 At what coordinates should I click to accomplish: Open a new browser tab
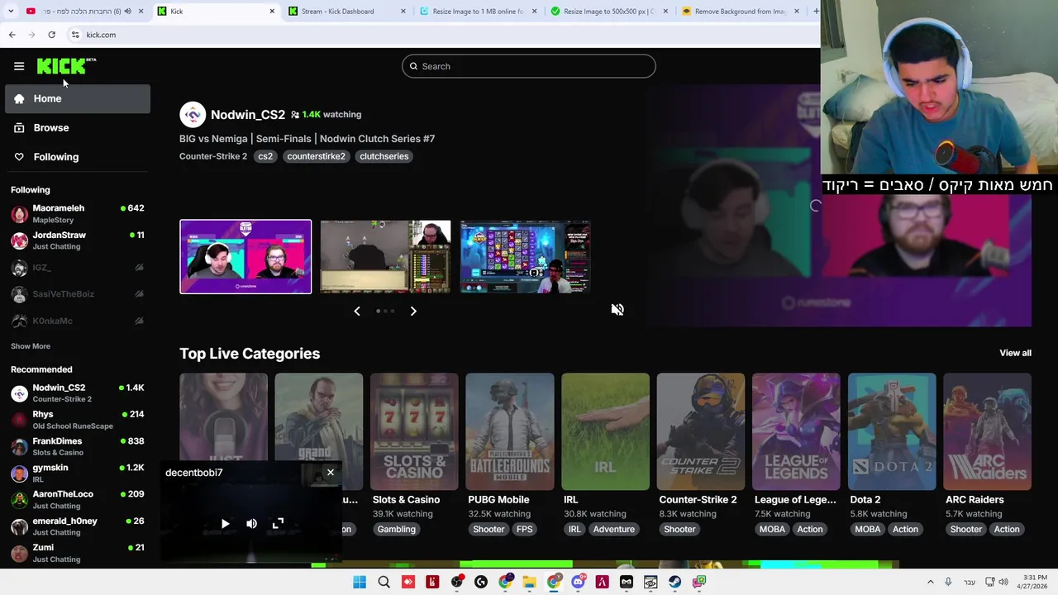point(816,12)
